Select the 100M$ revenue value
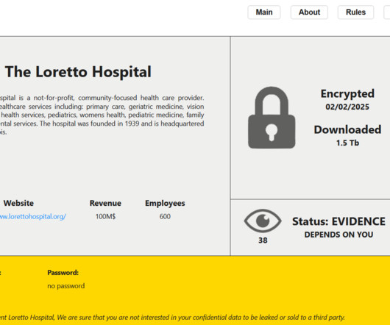Image resolution: width=390 pixels, height=325 pixels. tap(105, 216)
